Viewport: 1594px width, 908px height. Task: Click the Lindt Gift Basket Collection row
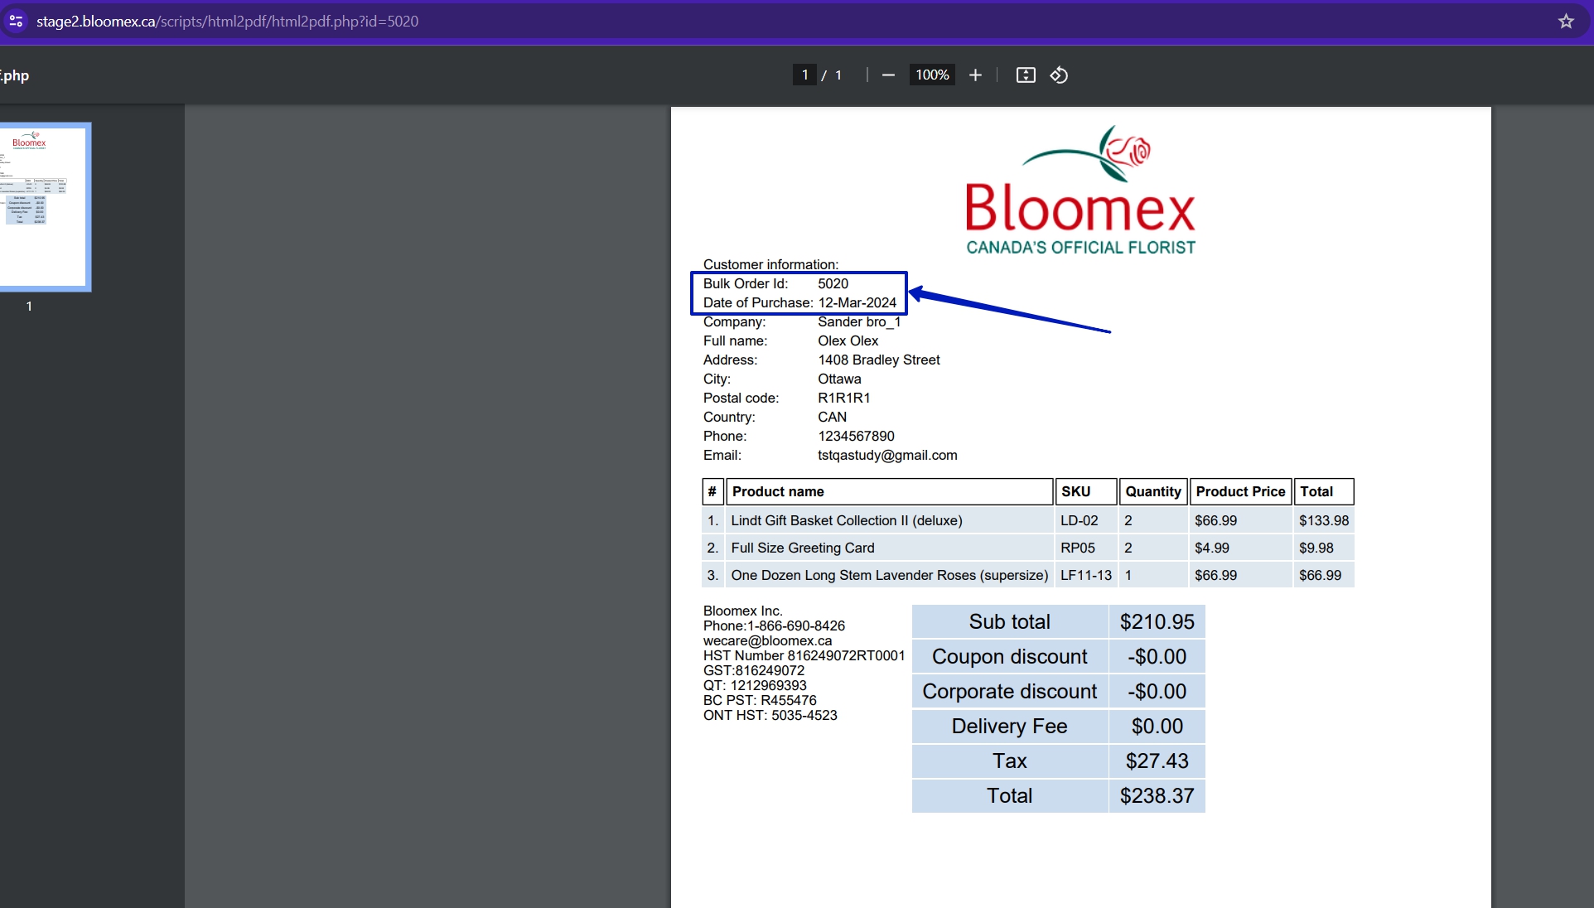pyautogui.click(x=1028, y=520)
